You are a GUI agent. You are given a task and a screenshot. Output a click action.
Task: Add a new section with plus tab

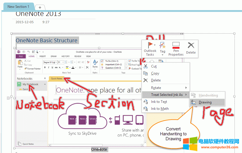tap(40, 7)
